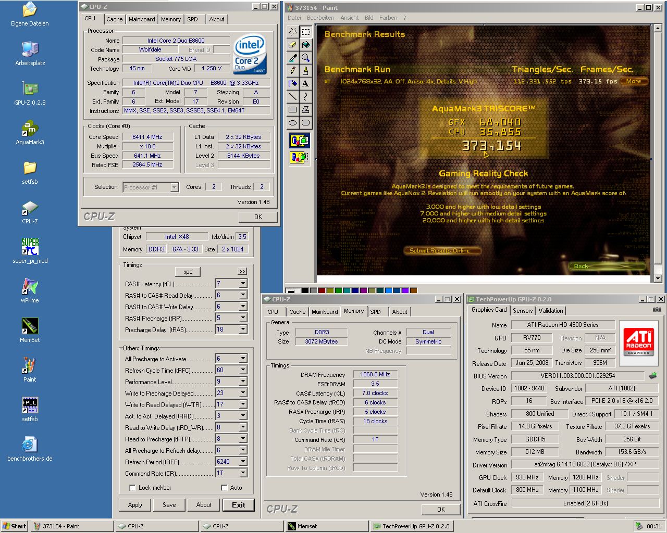Pick the Magnifier zoom tool

[306, 58]
